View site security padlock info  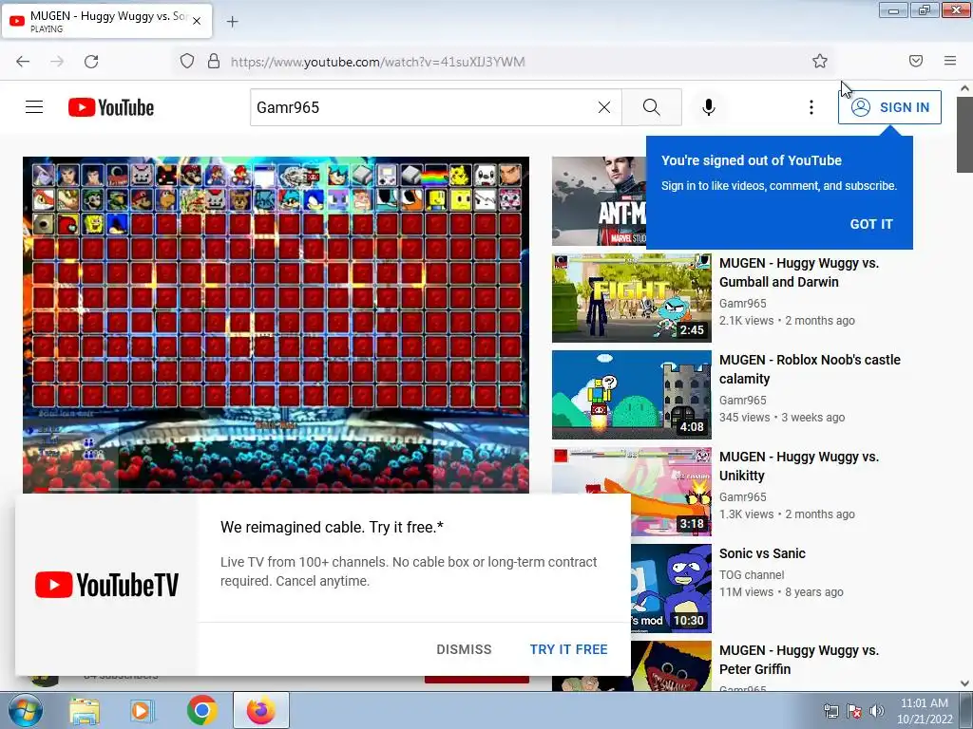[x=214, y=62]
